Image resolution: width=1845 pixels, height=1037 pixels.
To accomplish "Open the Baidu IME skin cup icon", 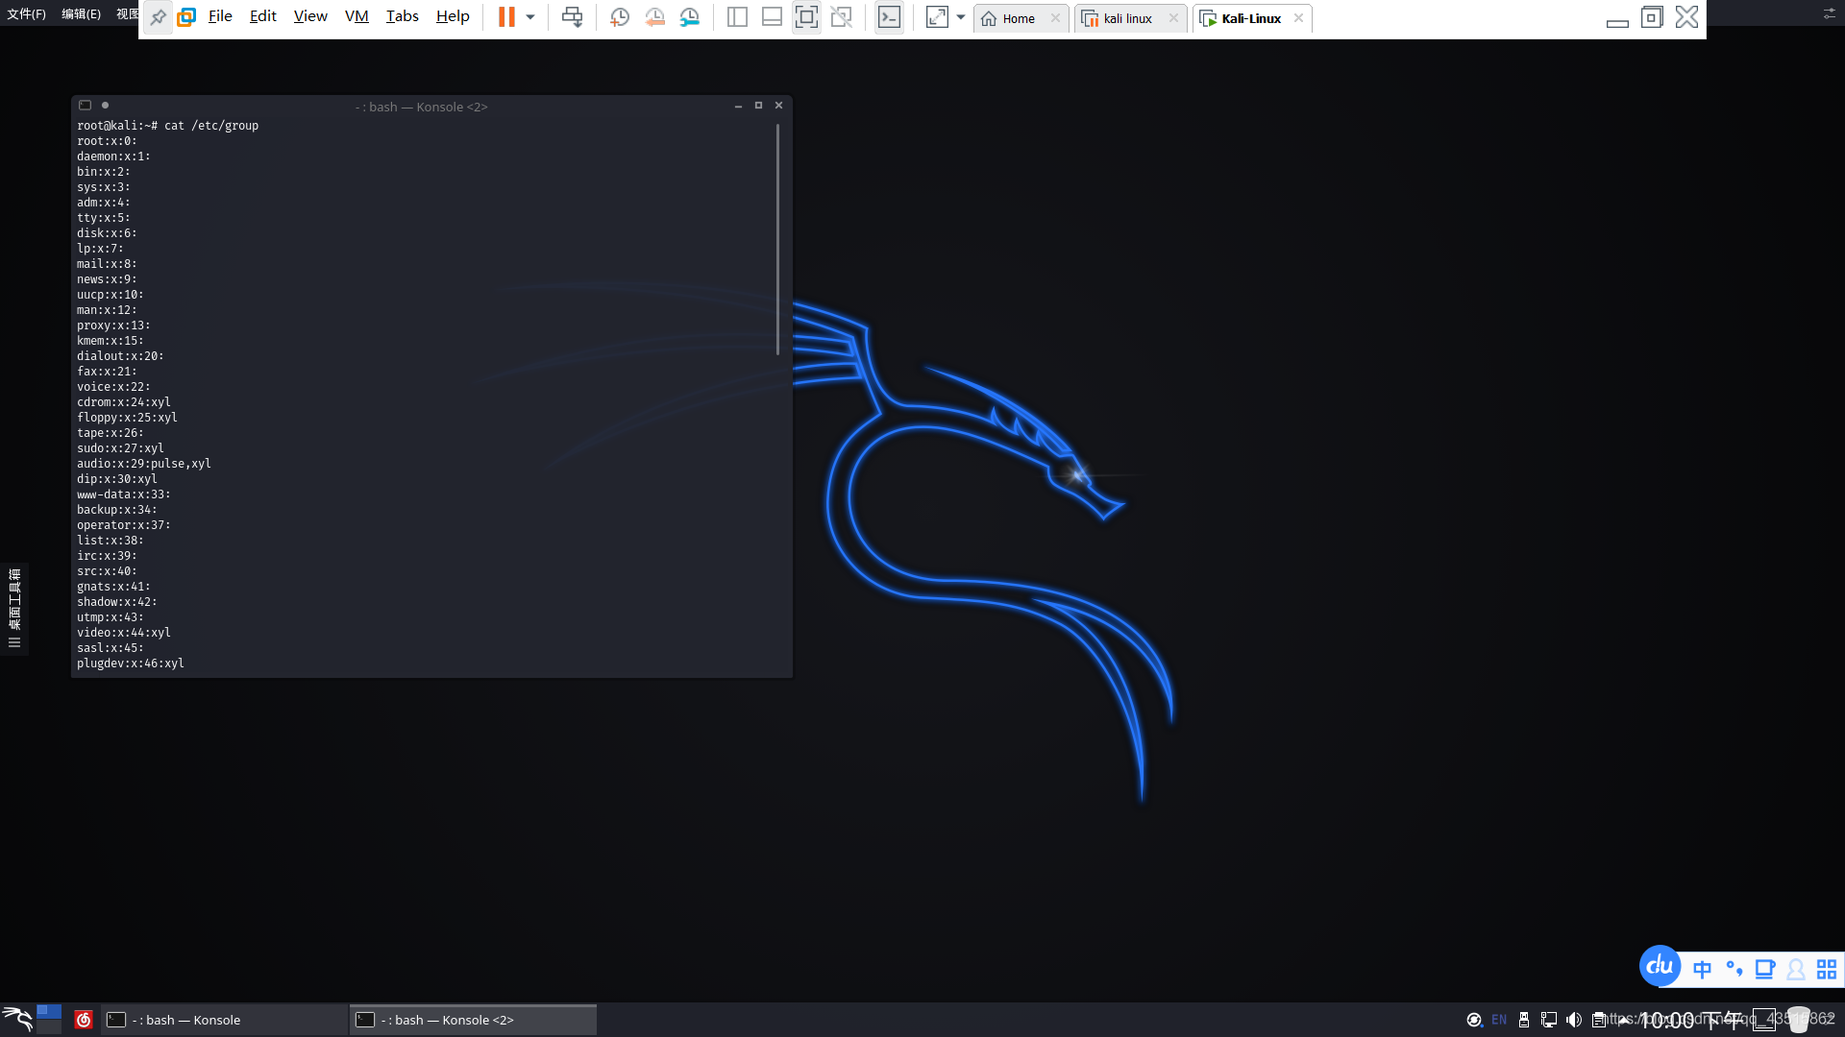I will pyautogui.click(x=1765, y=970).
